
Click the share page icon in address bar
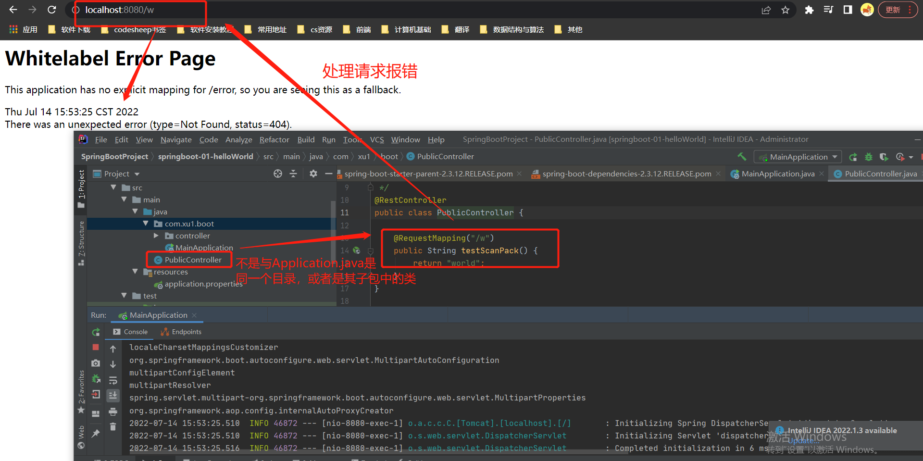[766, 10]
